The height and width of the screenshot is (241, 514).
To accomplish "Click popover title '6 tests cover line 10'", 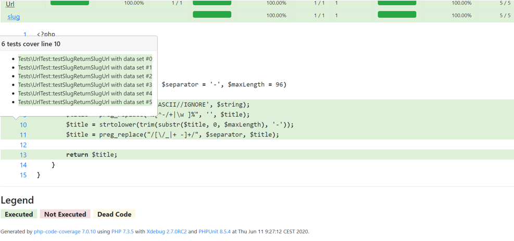I will pyautogui.click(x=31, y=44).
